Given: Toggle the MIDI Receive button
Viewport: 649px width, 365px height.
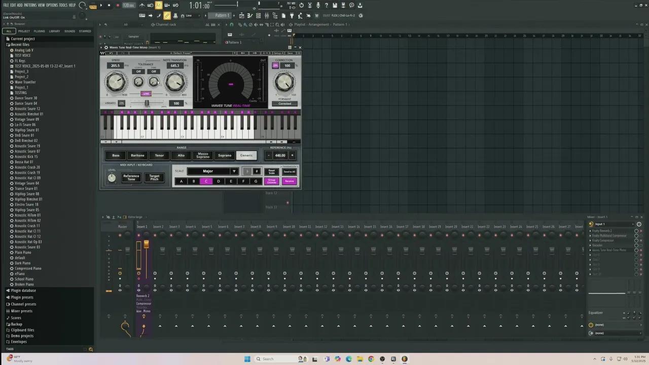Looking at the screenshot, I should click(x=289, y=181).
